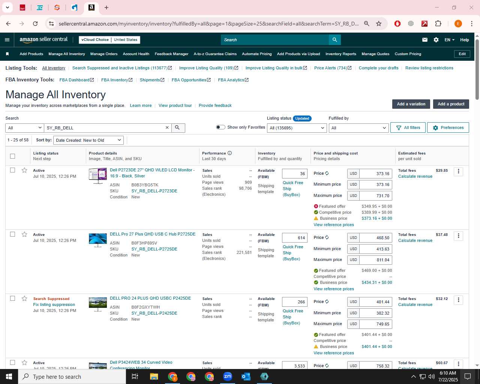Viewport: 480px width, 384px height.
Task: Open the vCloud Choice account switcher
Action: [x=109, y=40]
